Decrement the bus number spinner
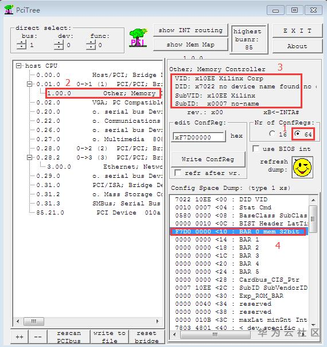This screenshot has width=327, height=347. pos(21,47)
